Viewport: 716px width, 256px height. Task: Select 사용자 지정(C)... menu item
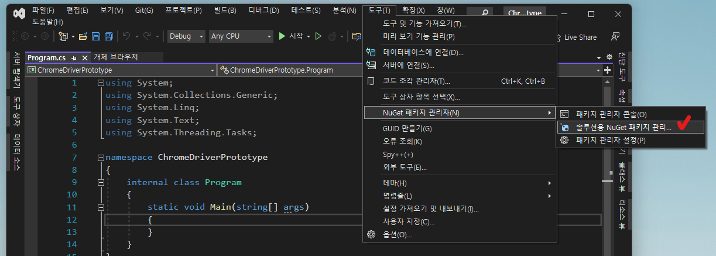coord(460,221)
